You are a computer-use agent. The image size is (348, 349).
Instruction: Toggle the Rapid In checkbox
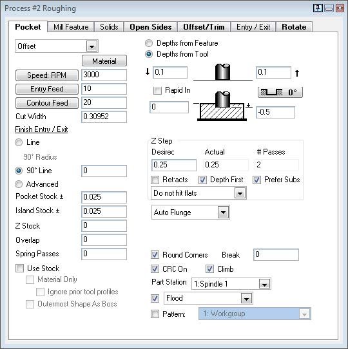coord(157,91)
